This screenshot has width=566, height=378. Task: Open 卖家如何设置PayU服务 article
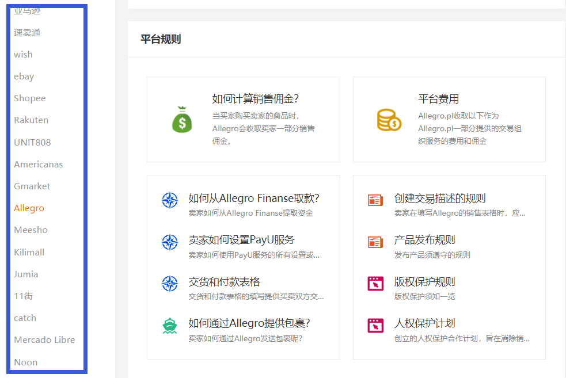pyautogui.click(x=241, y=239)
